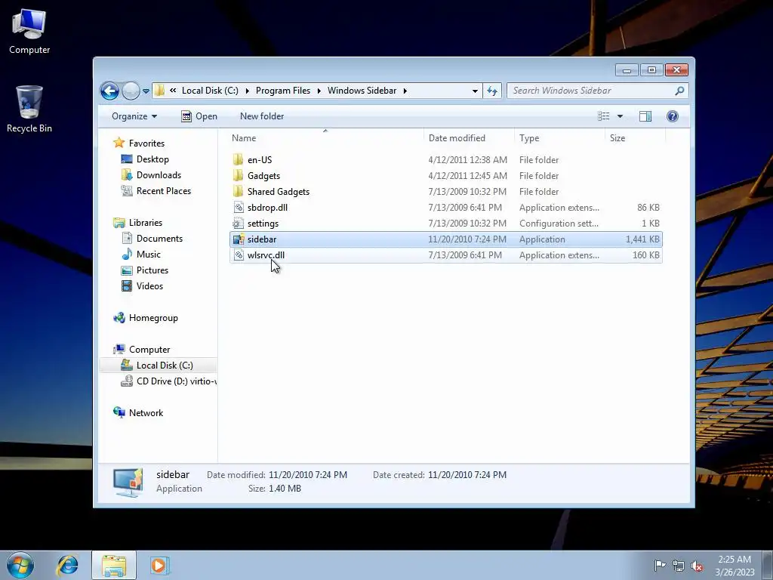773x580 pixels.
Task: Sort by Date modified column
Action: tap(468, 138)
